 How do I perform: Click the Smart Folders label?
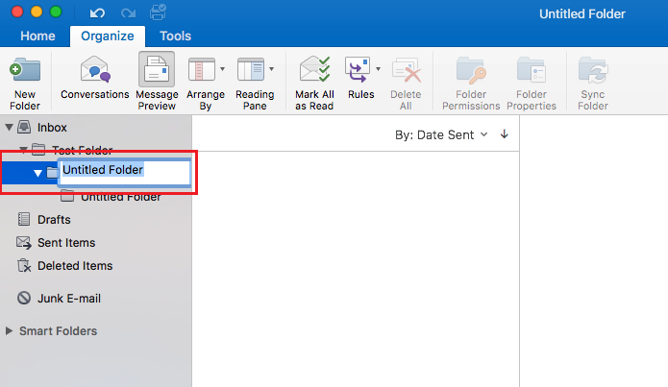pyautogui.click(x=58, y=330)
